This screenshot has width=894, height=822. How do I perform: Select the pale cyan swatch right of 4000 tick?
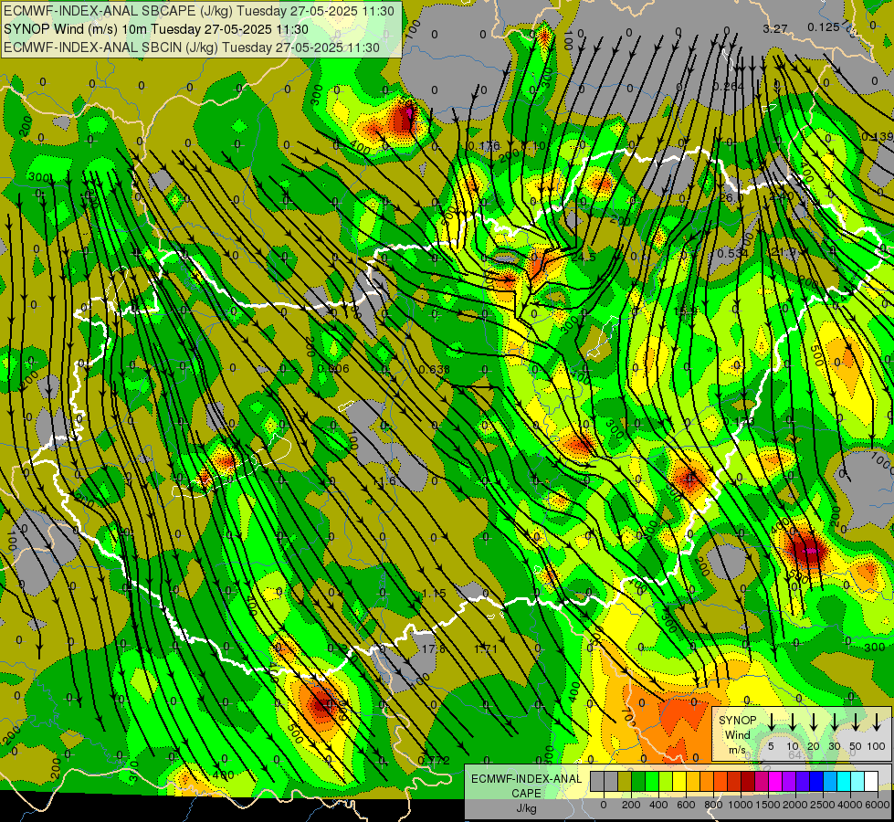858,782
